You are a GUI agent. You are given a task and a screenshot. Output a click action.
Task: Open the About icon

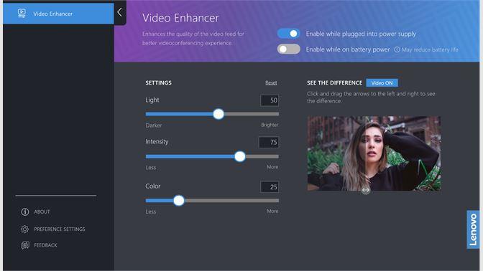(25, 211)
